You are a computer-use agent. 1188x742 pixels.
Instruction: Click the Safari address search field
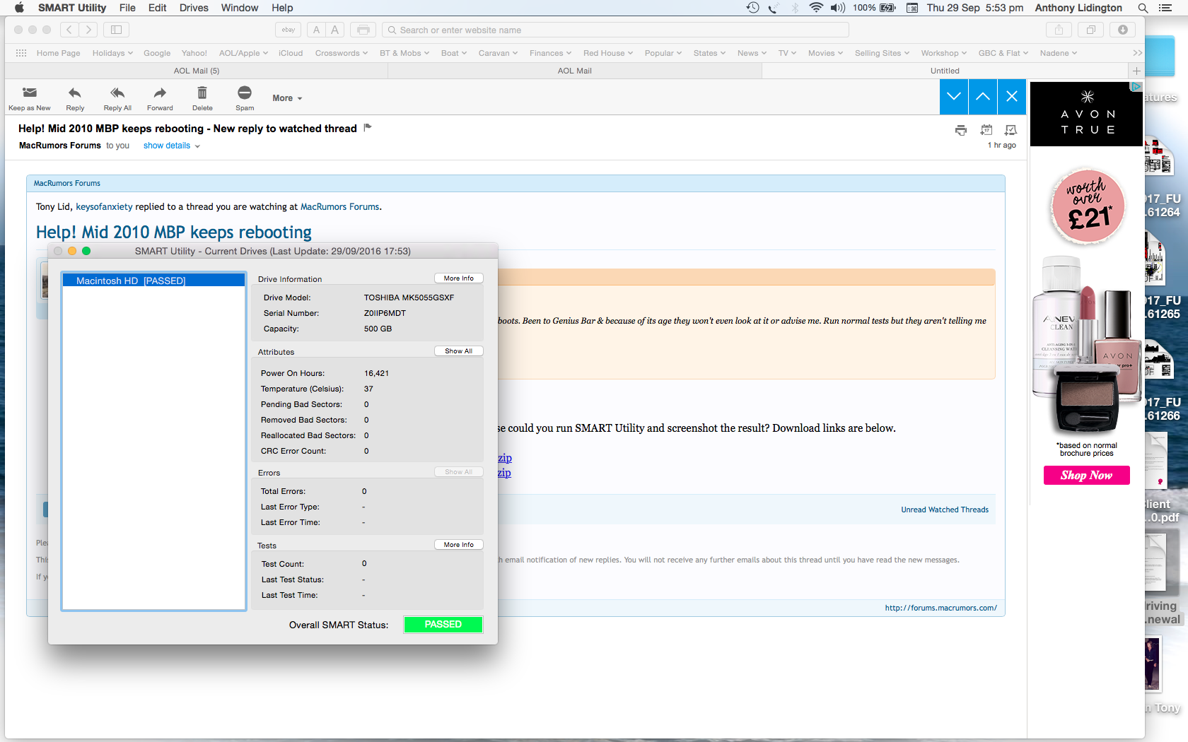[615, 30]
